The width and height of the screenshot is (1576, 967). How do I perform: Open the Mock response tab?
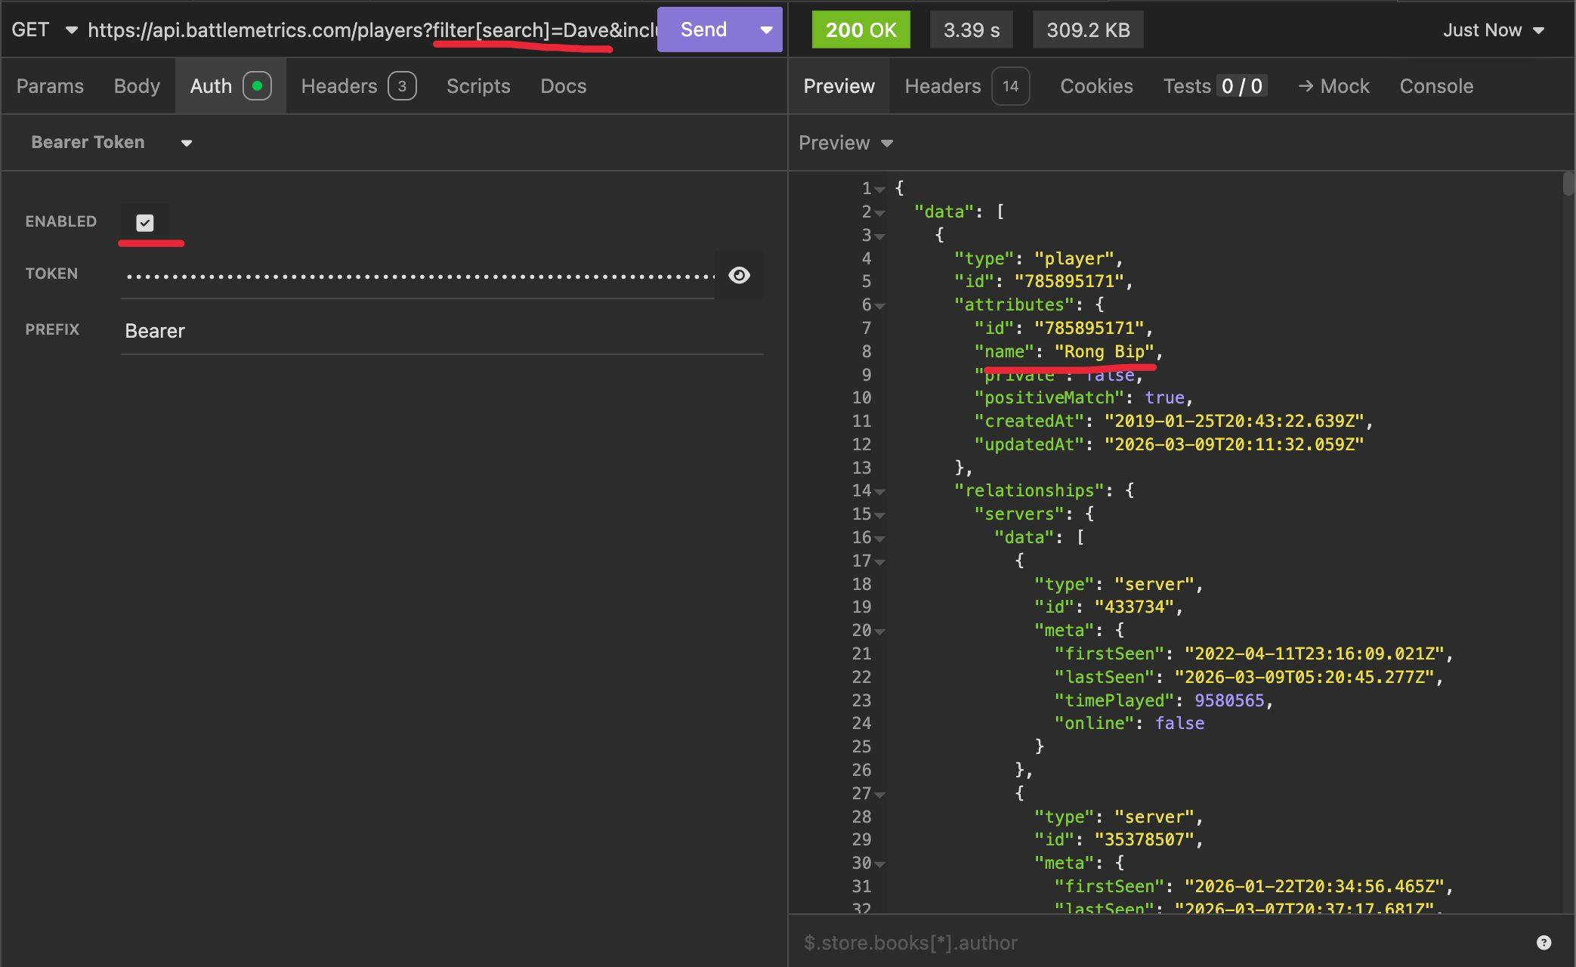(1333, 86)
